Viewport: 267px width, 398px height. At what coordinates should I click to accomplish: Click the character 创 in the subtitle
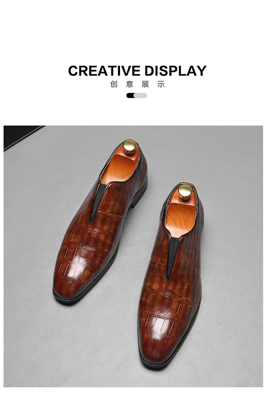click(x=114, y=84)
